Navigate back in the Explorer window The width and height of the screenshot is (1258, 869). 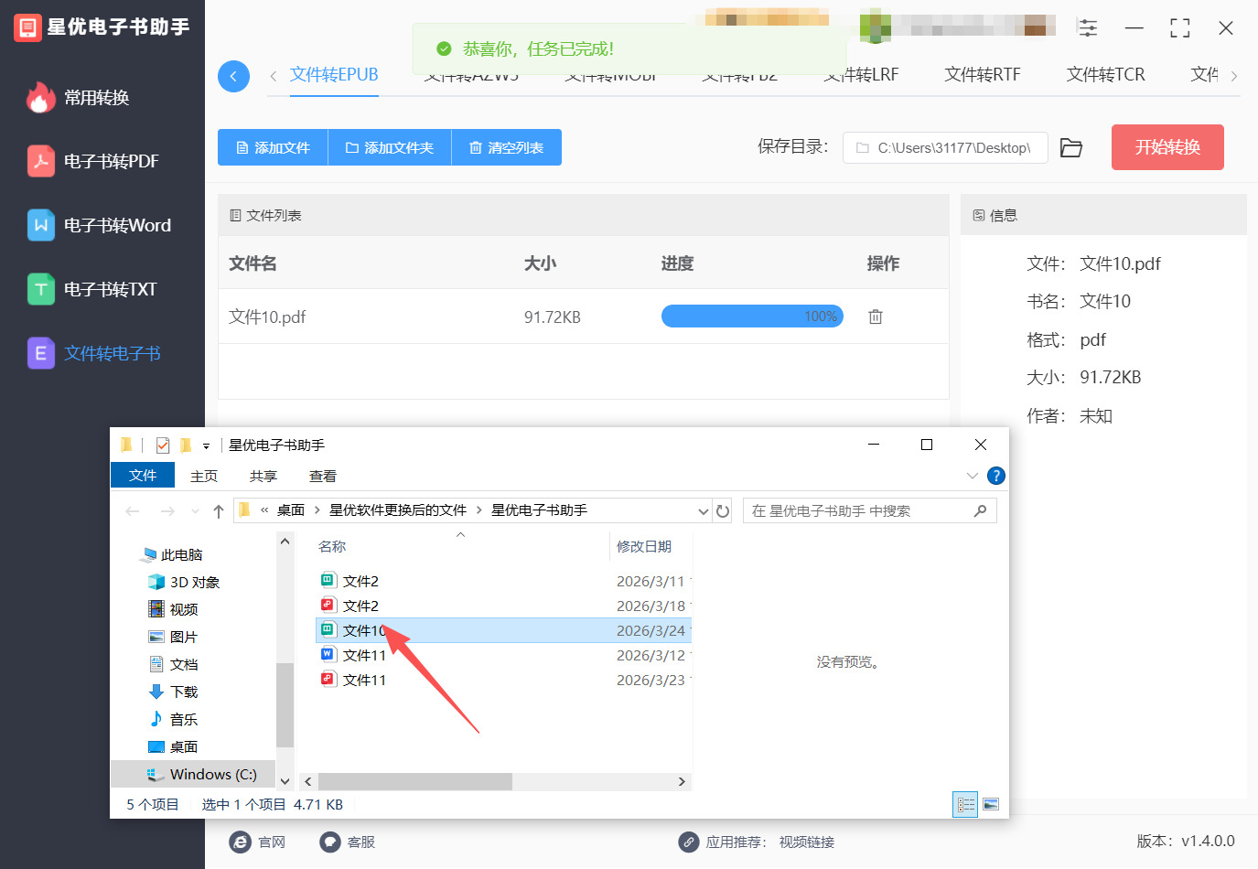(133, 511)
